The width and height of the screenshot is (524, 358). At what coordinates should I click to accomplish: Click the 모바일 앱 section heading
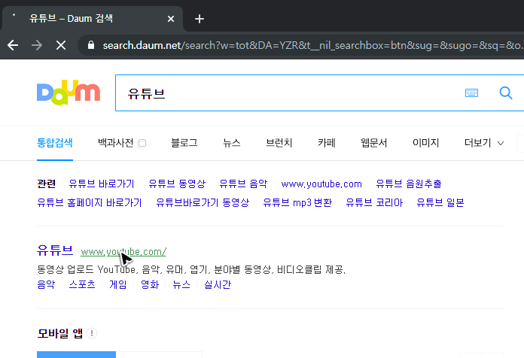pos(60,333)
